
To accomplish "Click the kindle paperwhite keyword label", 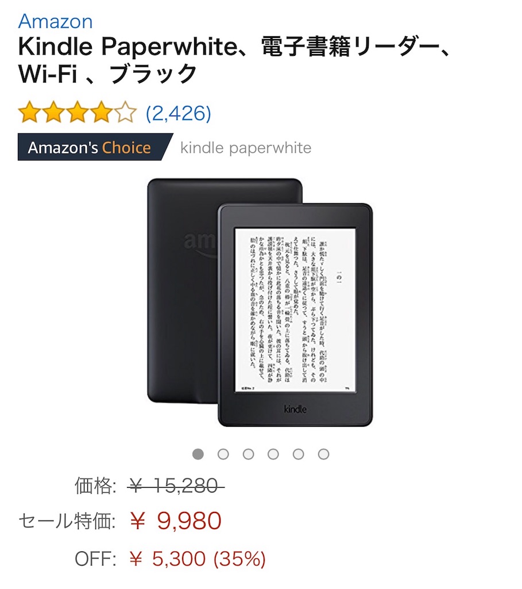I will (x=246, y=148).
